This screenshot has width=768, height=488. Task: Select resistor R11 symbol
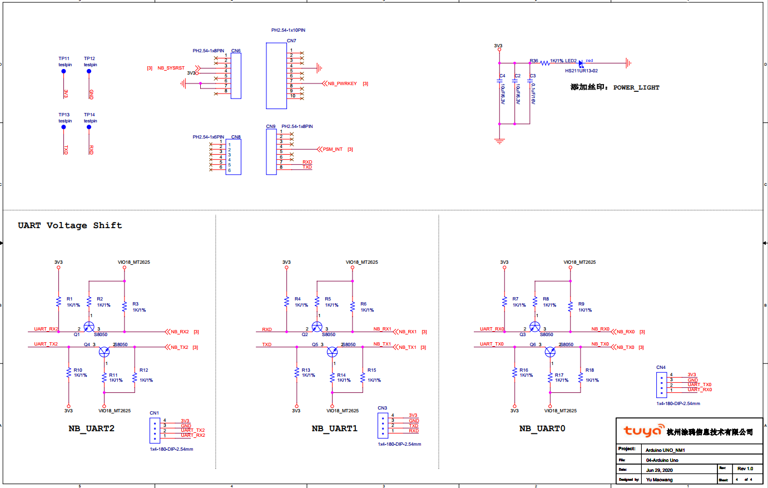pos(104,378)
